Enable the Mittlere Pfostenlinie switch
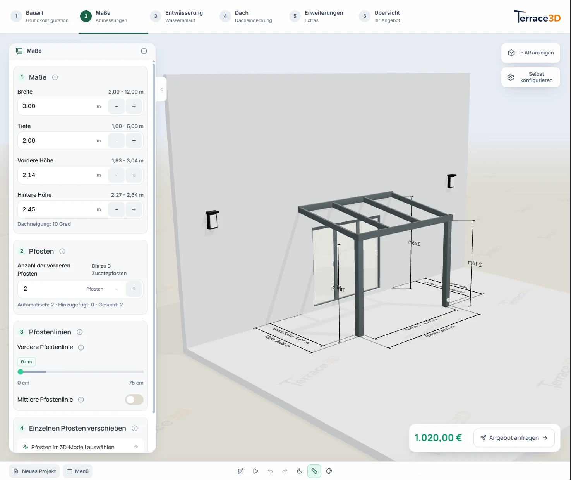 [x=134, y=400]
